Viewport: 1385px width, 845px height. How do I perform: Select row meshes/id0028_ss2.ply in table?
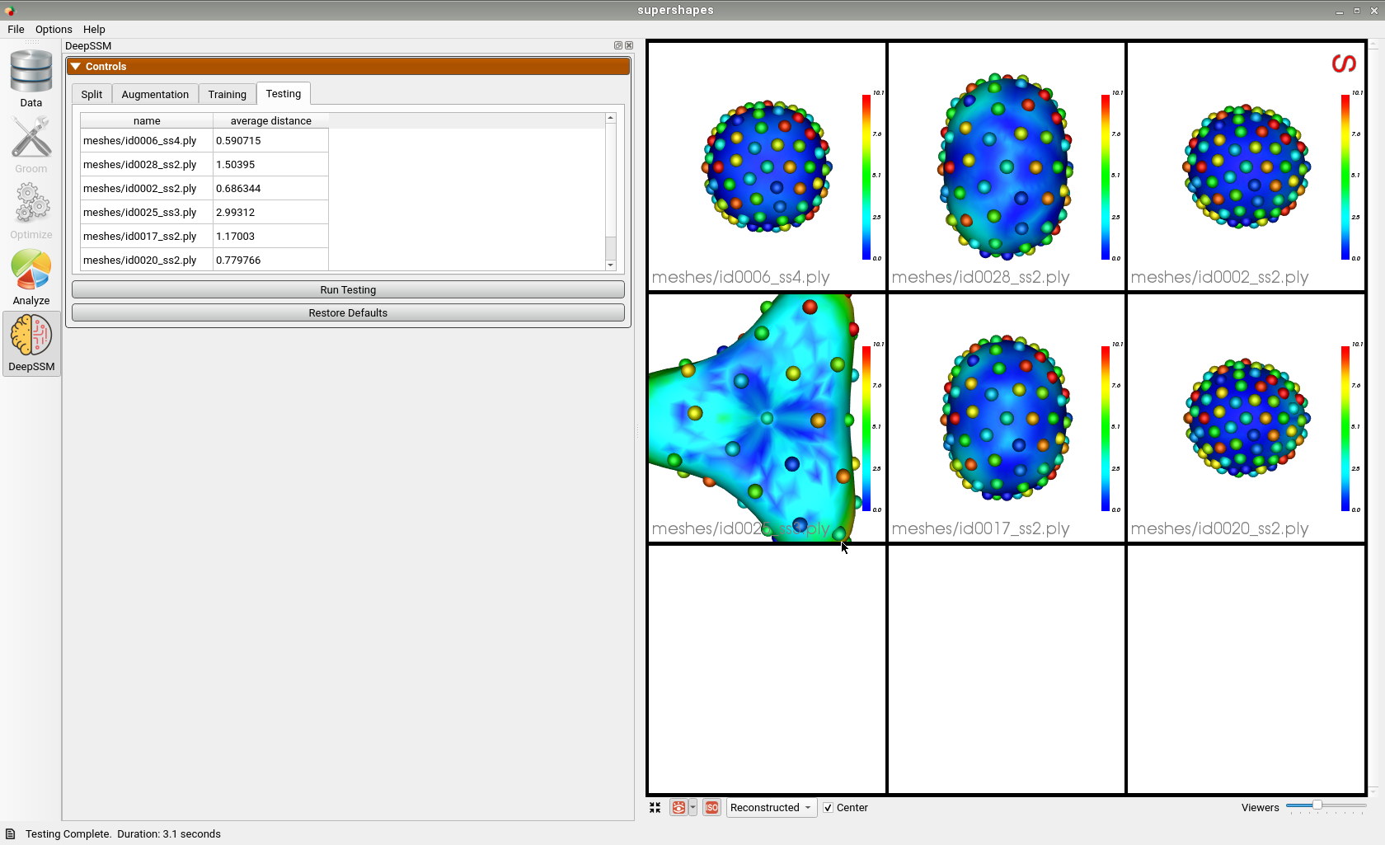(x=147, y=165)
